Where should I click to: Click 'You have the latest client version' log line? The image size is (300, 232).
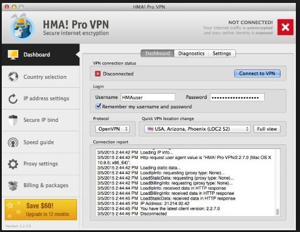tap(158, 208)
